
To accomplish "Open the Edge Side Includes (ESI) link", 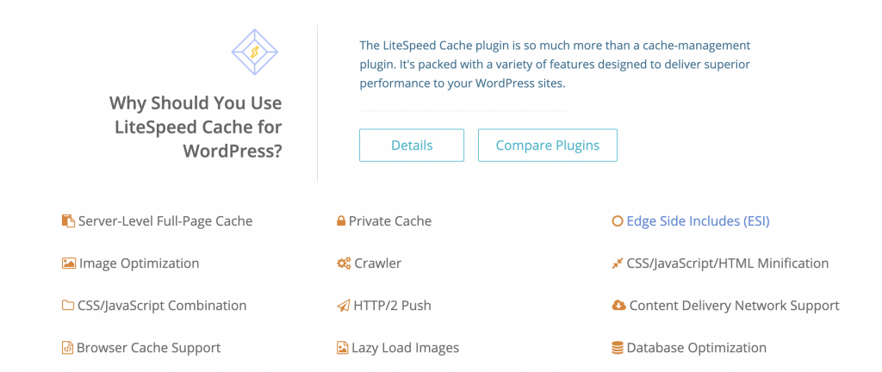I will [x=698, y=221].
